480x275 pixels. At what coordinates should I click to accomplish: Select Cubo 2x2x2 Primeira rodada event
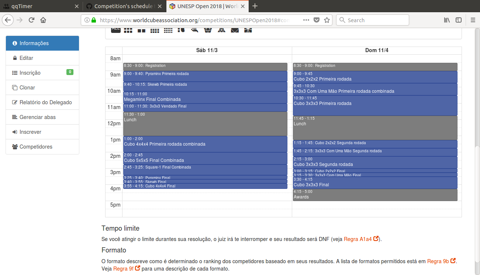(x=375, y=77)
